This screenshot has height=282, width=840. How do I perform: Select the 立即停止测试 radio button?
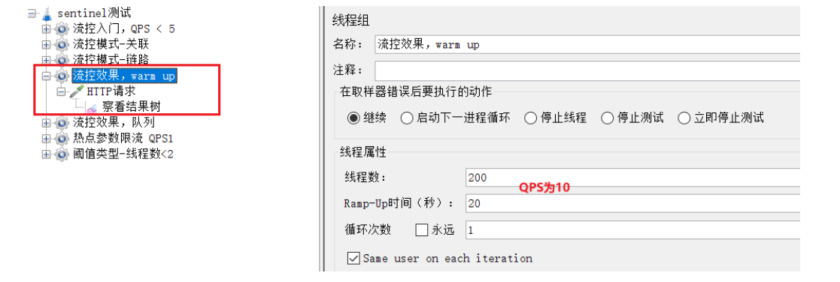(684, 118)
